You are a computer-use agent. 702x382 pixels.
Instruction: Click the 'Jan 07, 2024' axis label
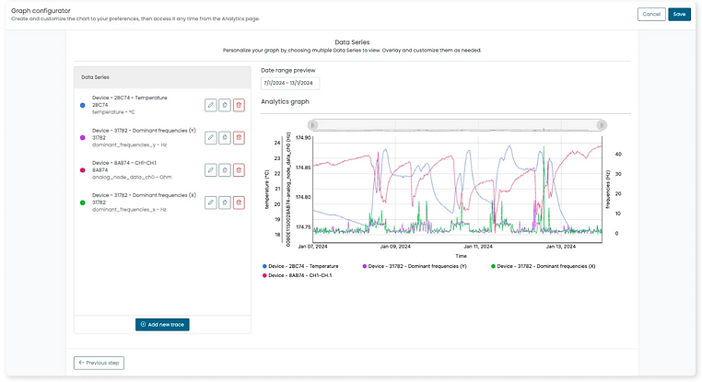[x=312, y=247]
